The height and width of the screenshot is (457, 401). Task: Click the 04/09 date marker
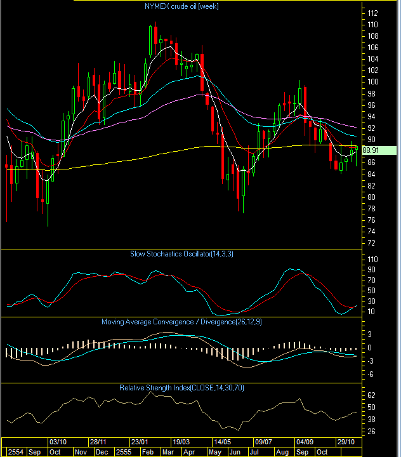pos(305,442)
